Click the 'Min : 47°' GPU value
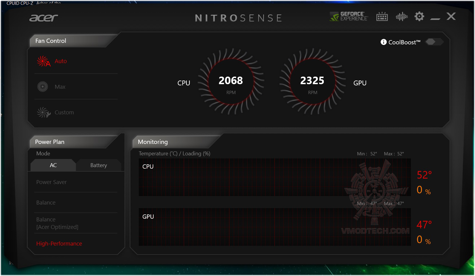475x276 pixels. coord(367,204)
